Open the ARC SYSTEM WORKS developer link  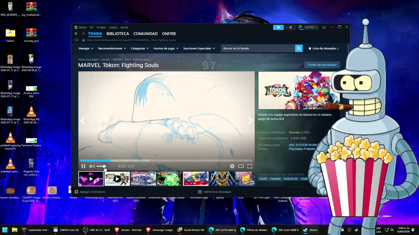(x=304, y=145)
